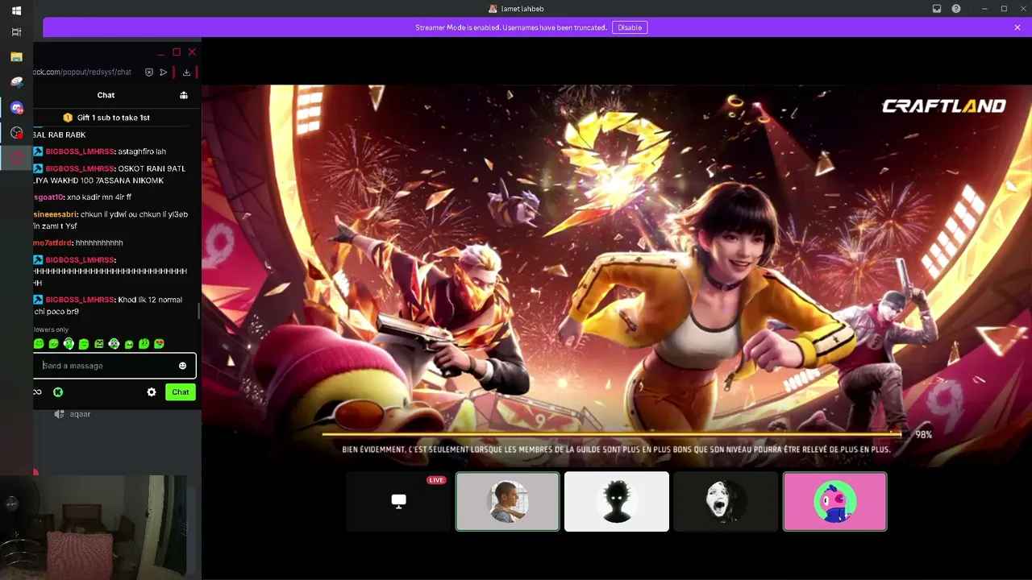
Task: Click the green Kick logo icon below message box
Action: (58, 392)
